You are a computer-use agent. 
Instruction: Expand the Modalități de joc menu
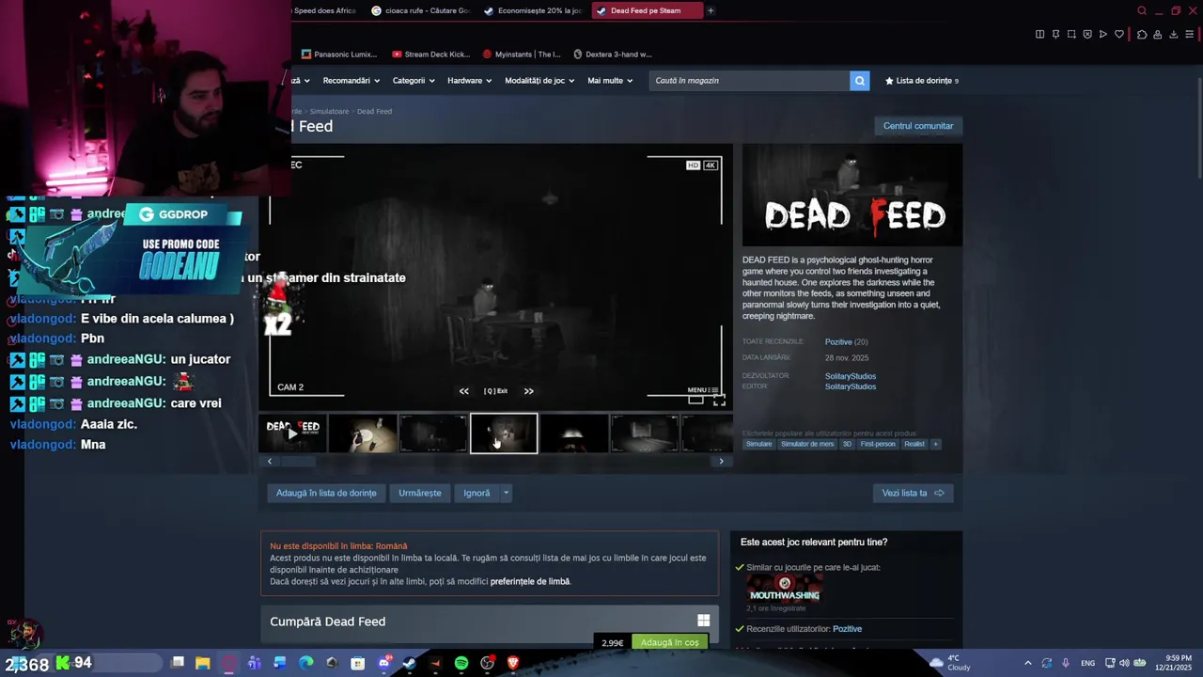point(539,81)
